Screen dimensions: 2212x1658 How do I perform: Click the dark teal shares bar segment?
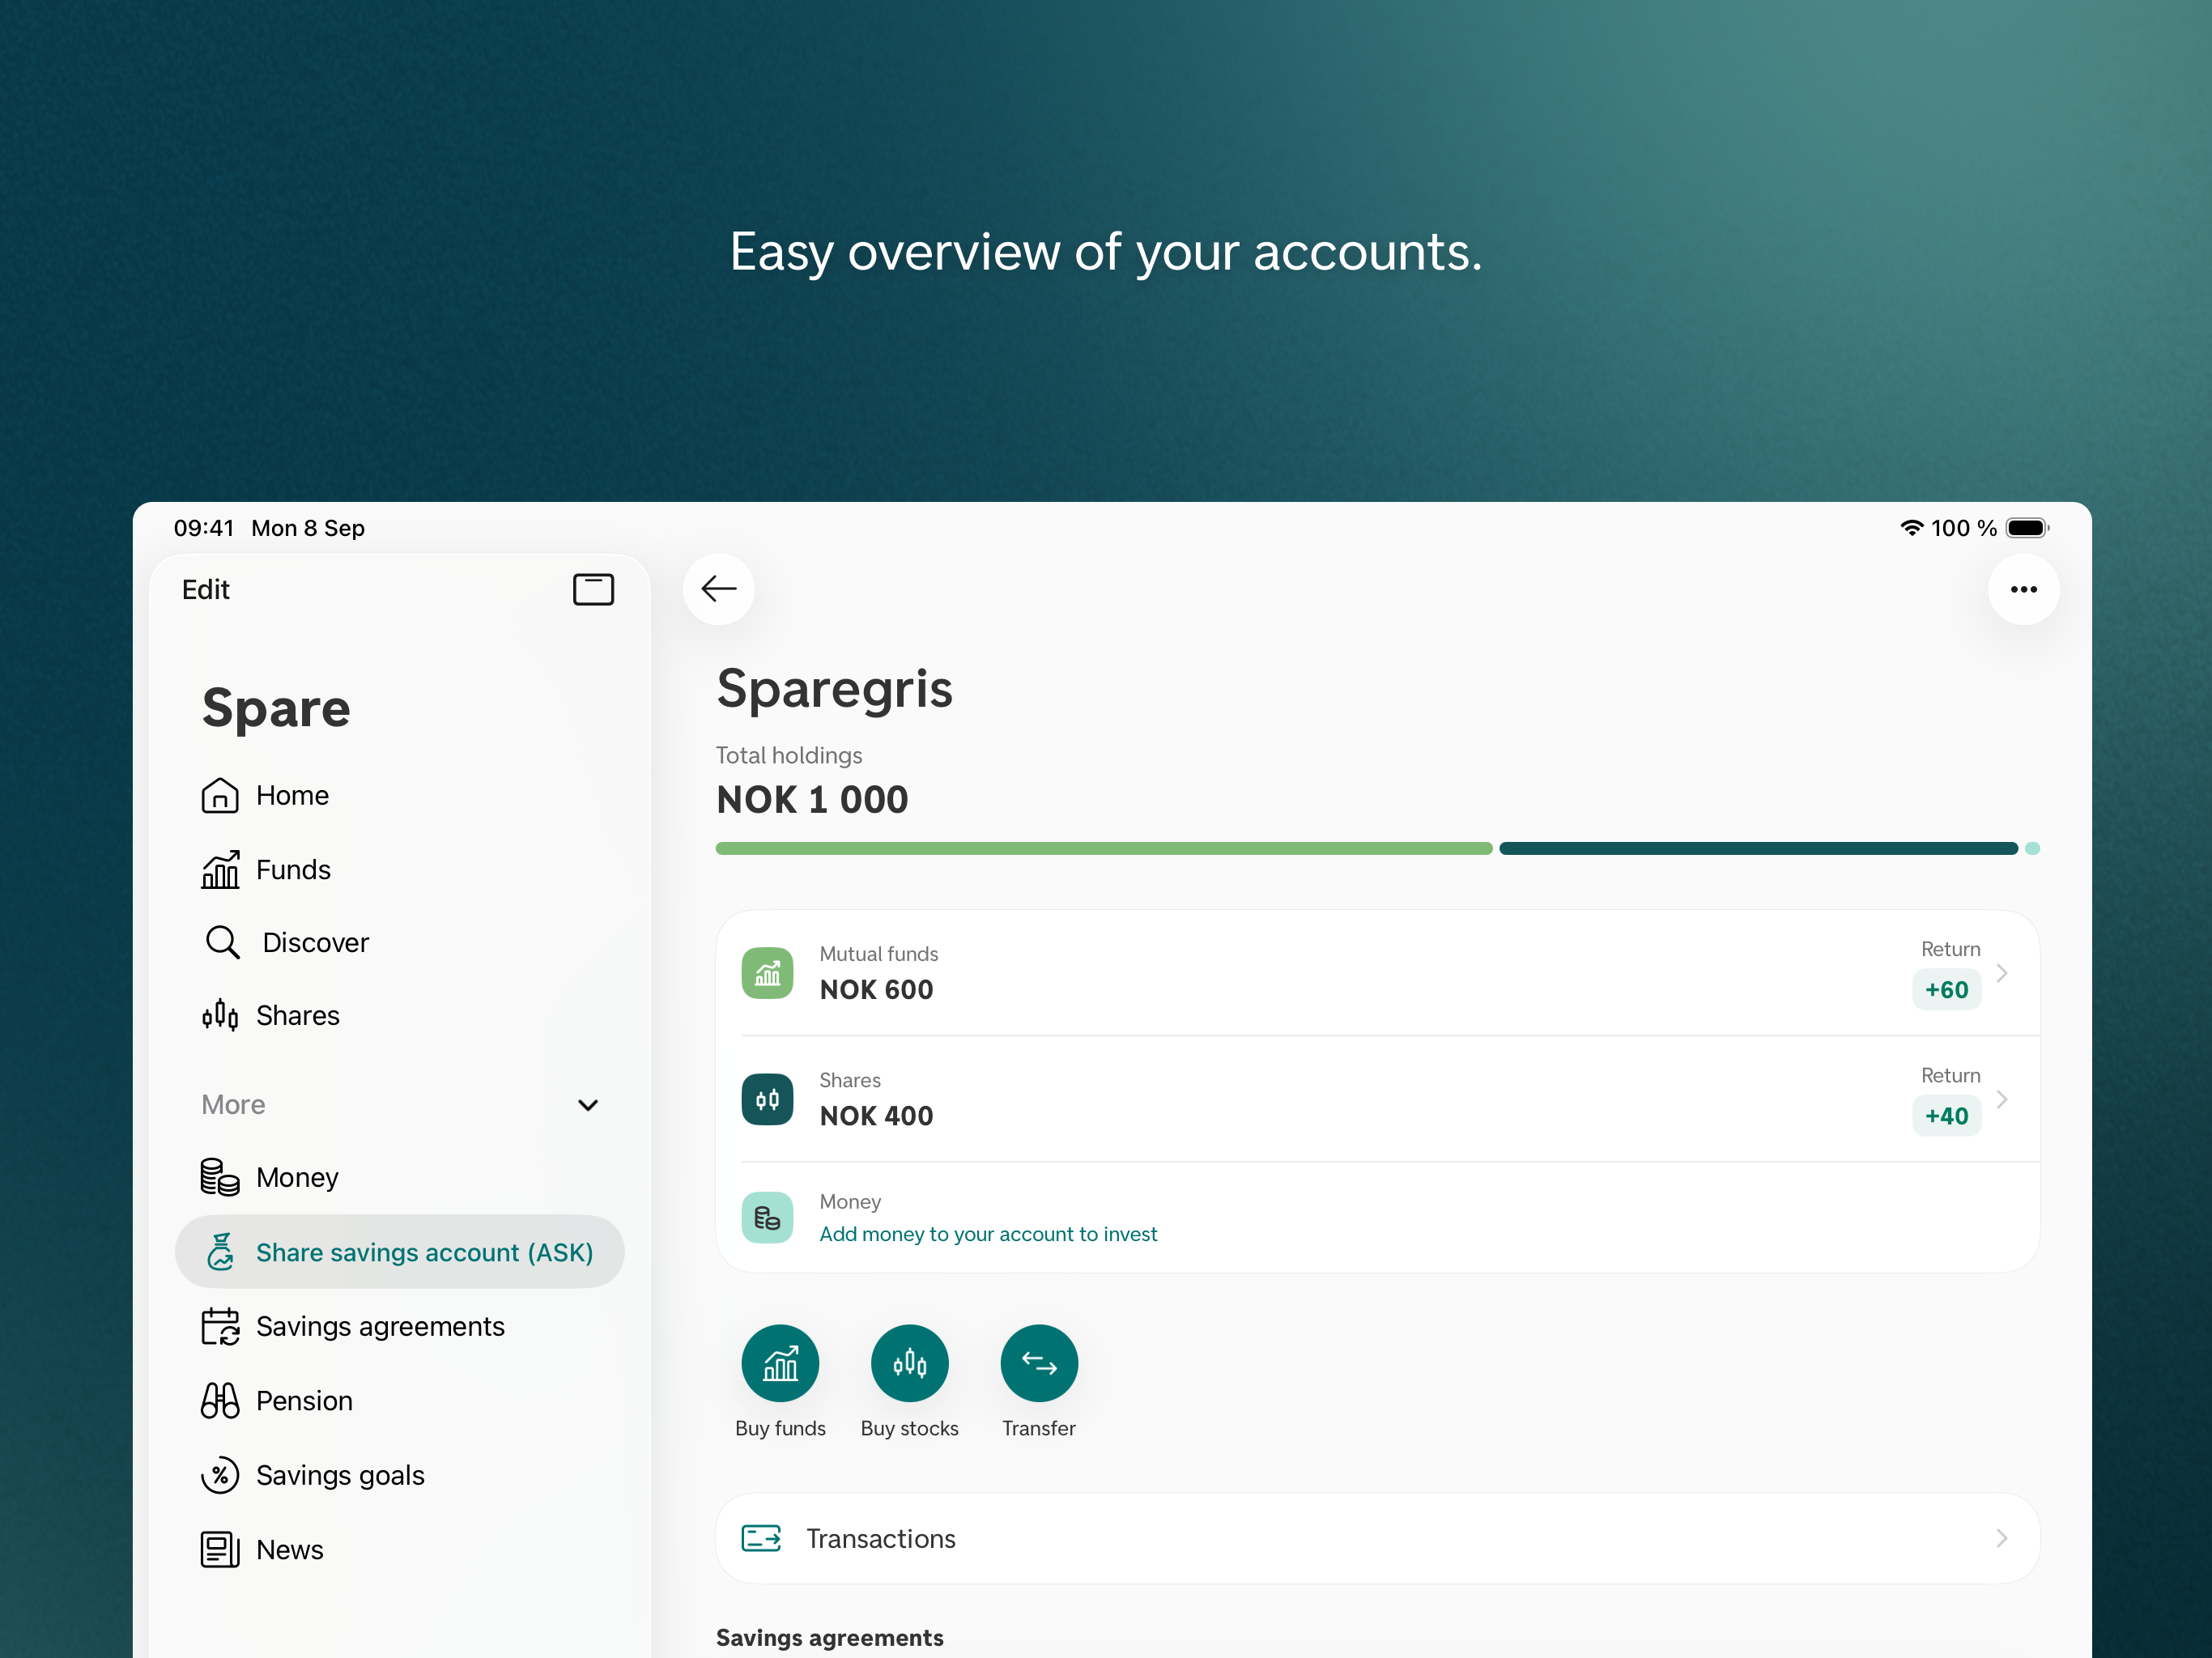tap(1758, 849)
